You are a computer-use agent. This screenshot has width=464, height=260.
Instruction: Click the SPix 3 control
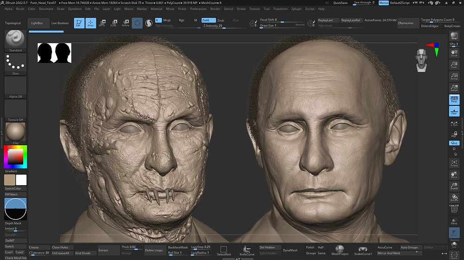point(454,44)
